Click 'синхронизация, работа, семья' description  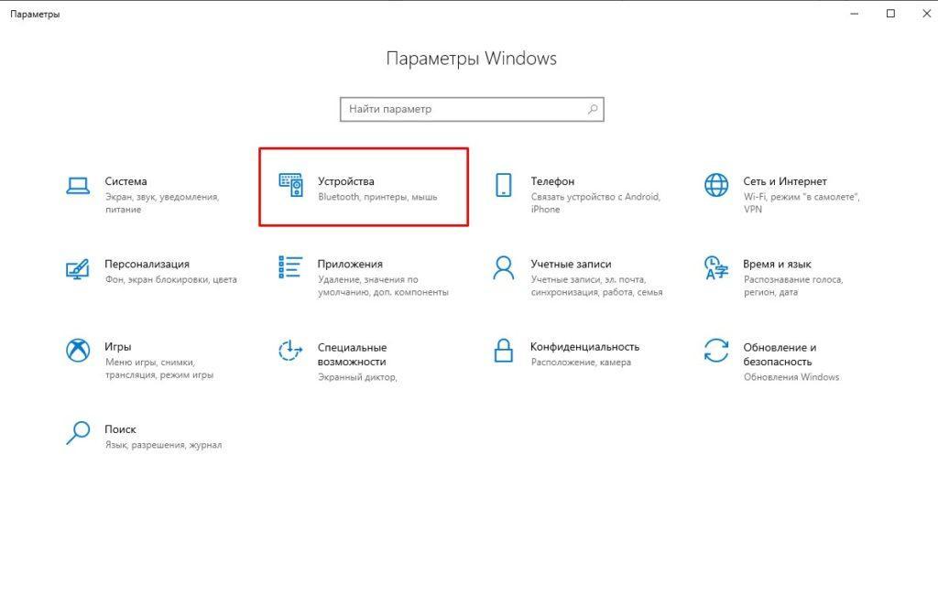pos(596,293)
